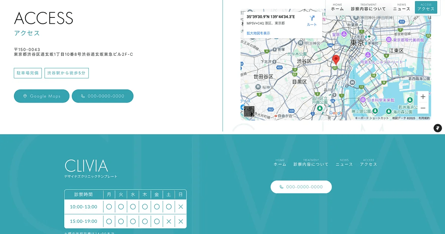Click the location pin icon in Google Maps button
445x234 pixels.
(25, 96)
